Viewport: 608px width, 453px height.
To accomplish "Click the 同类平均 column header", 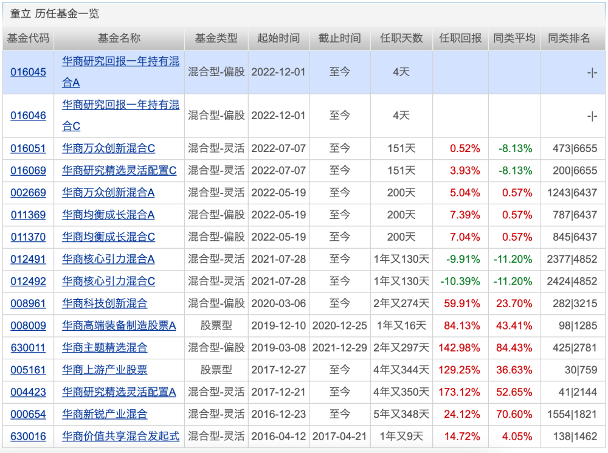I will (x=514, y=38).
